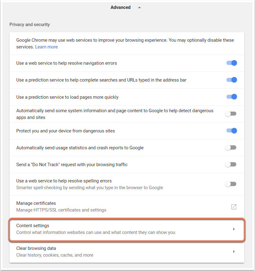Enable the Do Not Track request toggle

[x=231, y=164]
